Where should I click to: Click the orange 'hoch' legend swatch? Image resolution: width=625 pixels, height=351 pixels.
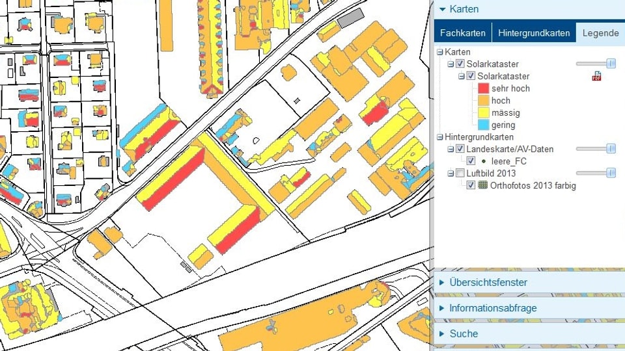(x=483, y=100)
